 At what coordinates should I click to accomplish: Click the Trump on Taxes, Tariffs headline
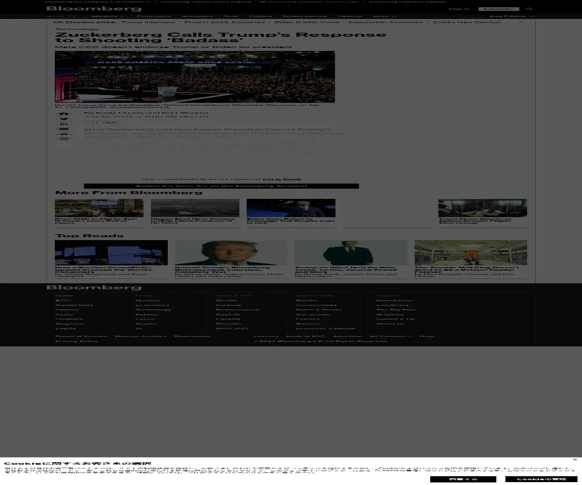346,270
